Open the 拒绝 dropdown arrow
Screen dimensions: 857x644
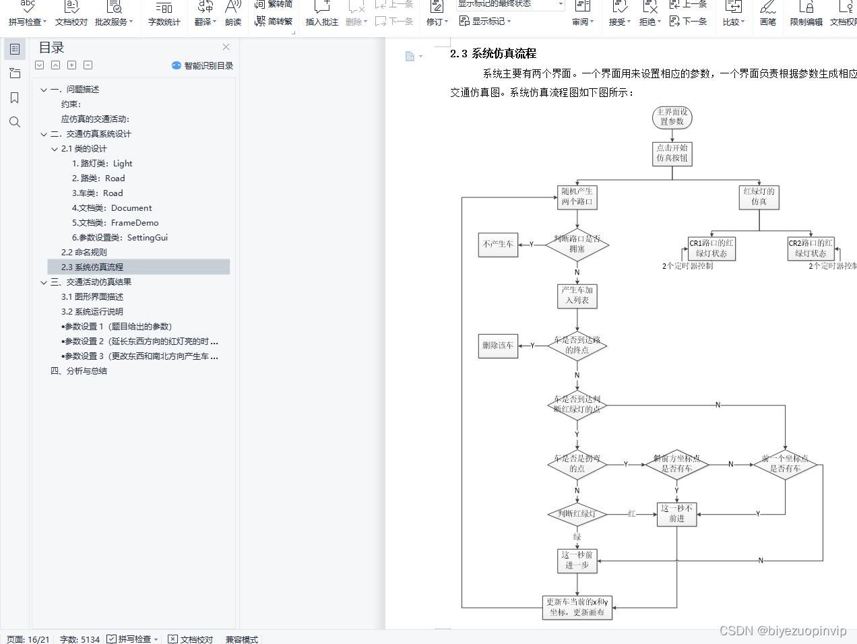[659, 22]
